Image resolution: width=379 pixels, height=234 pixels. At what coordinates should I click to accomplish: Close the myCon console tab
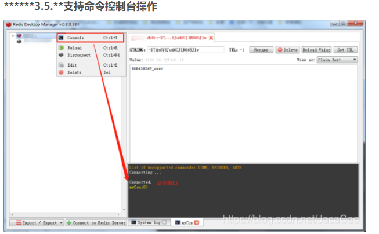[197, 222]
